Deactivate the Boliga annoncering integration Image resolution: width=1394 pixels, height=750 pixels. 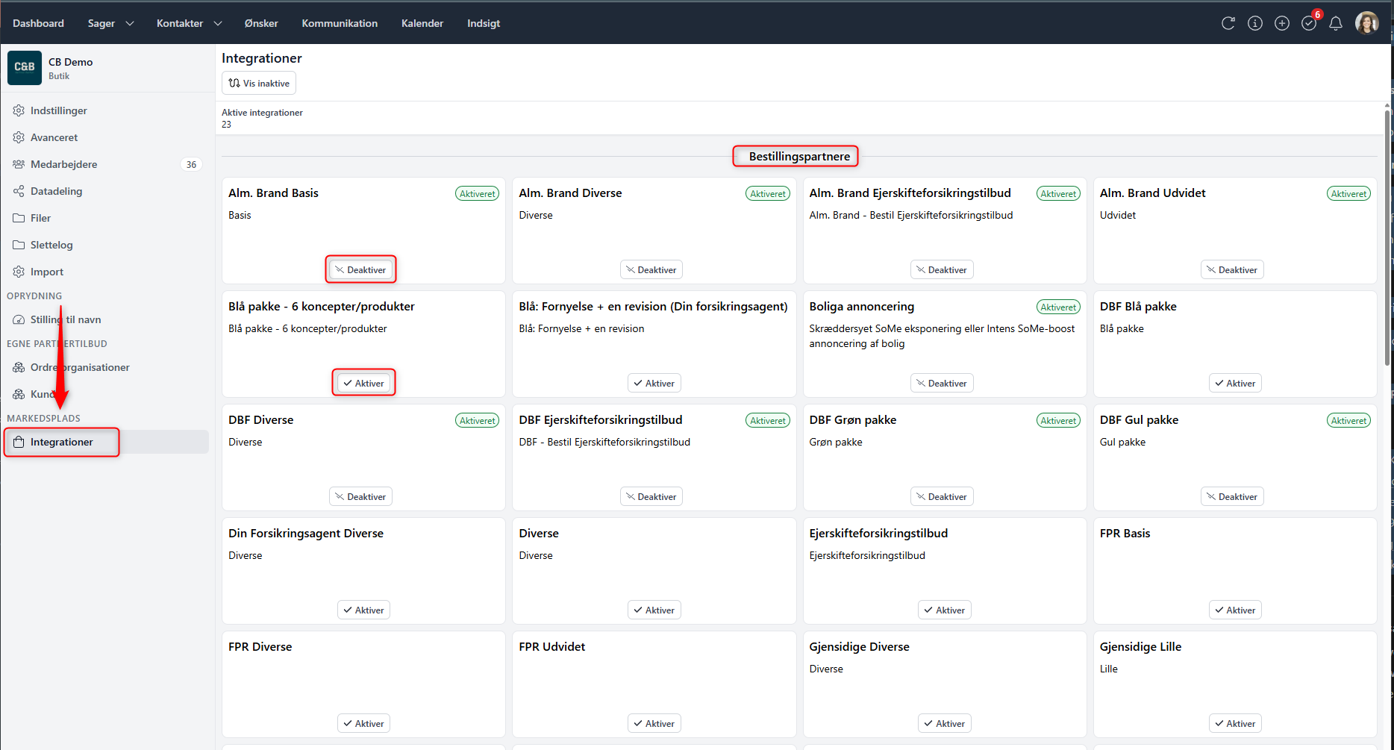pos(941,383)
